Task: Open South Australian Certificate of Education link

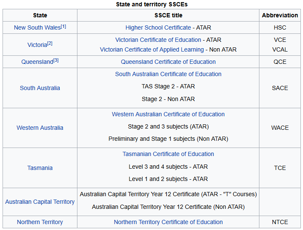Action: 168,74
